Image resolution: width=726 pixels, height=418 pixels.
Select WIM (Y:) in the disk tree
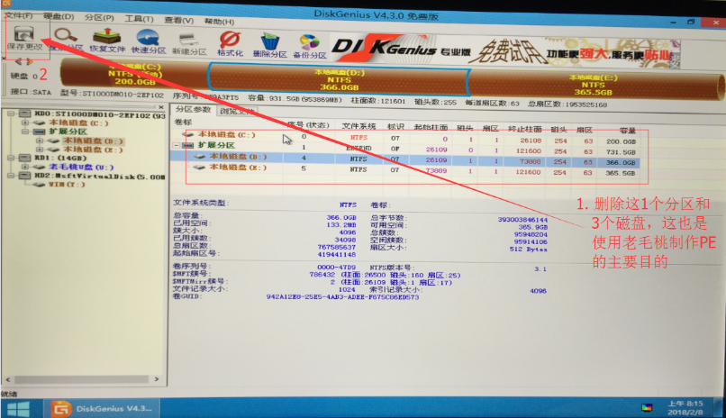[x=67, y=185]
